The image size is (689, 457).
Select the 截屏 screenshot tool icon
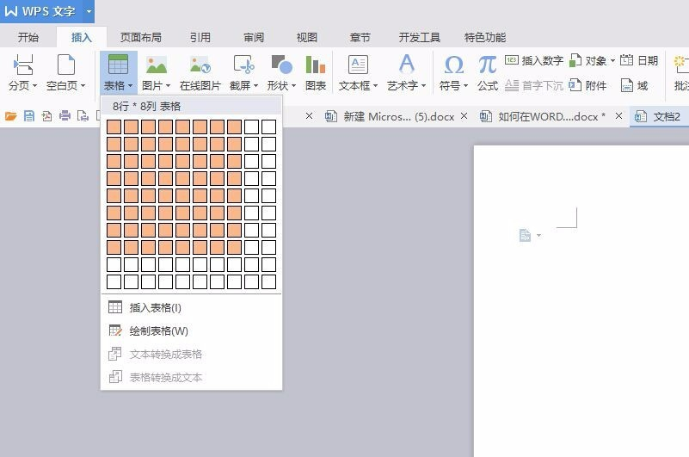[x=243, y=65]
